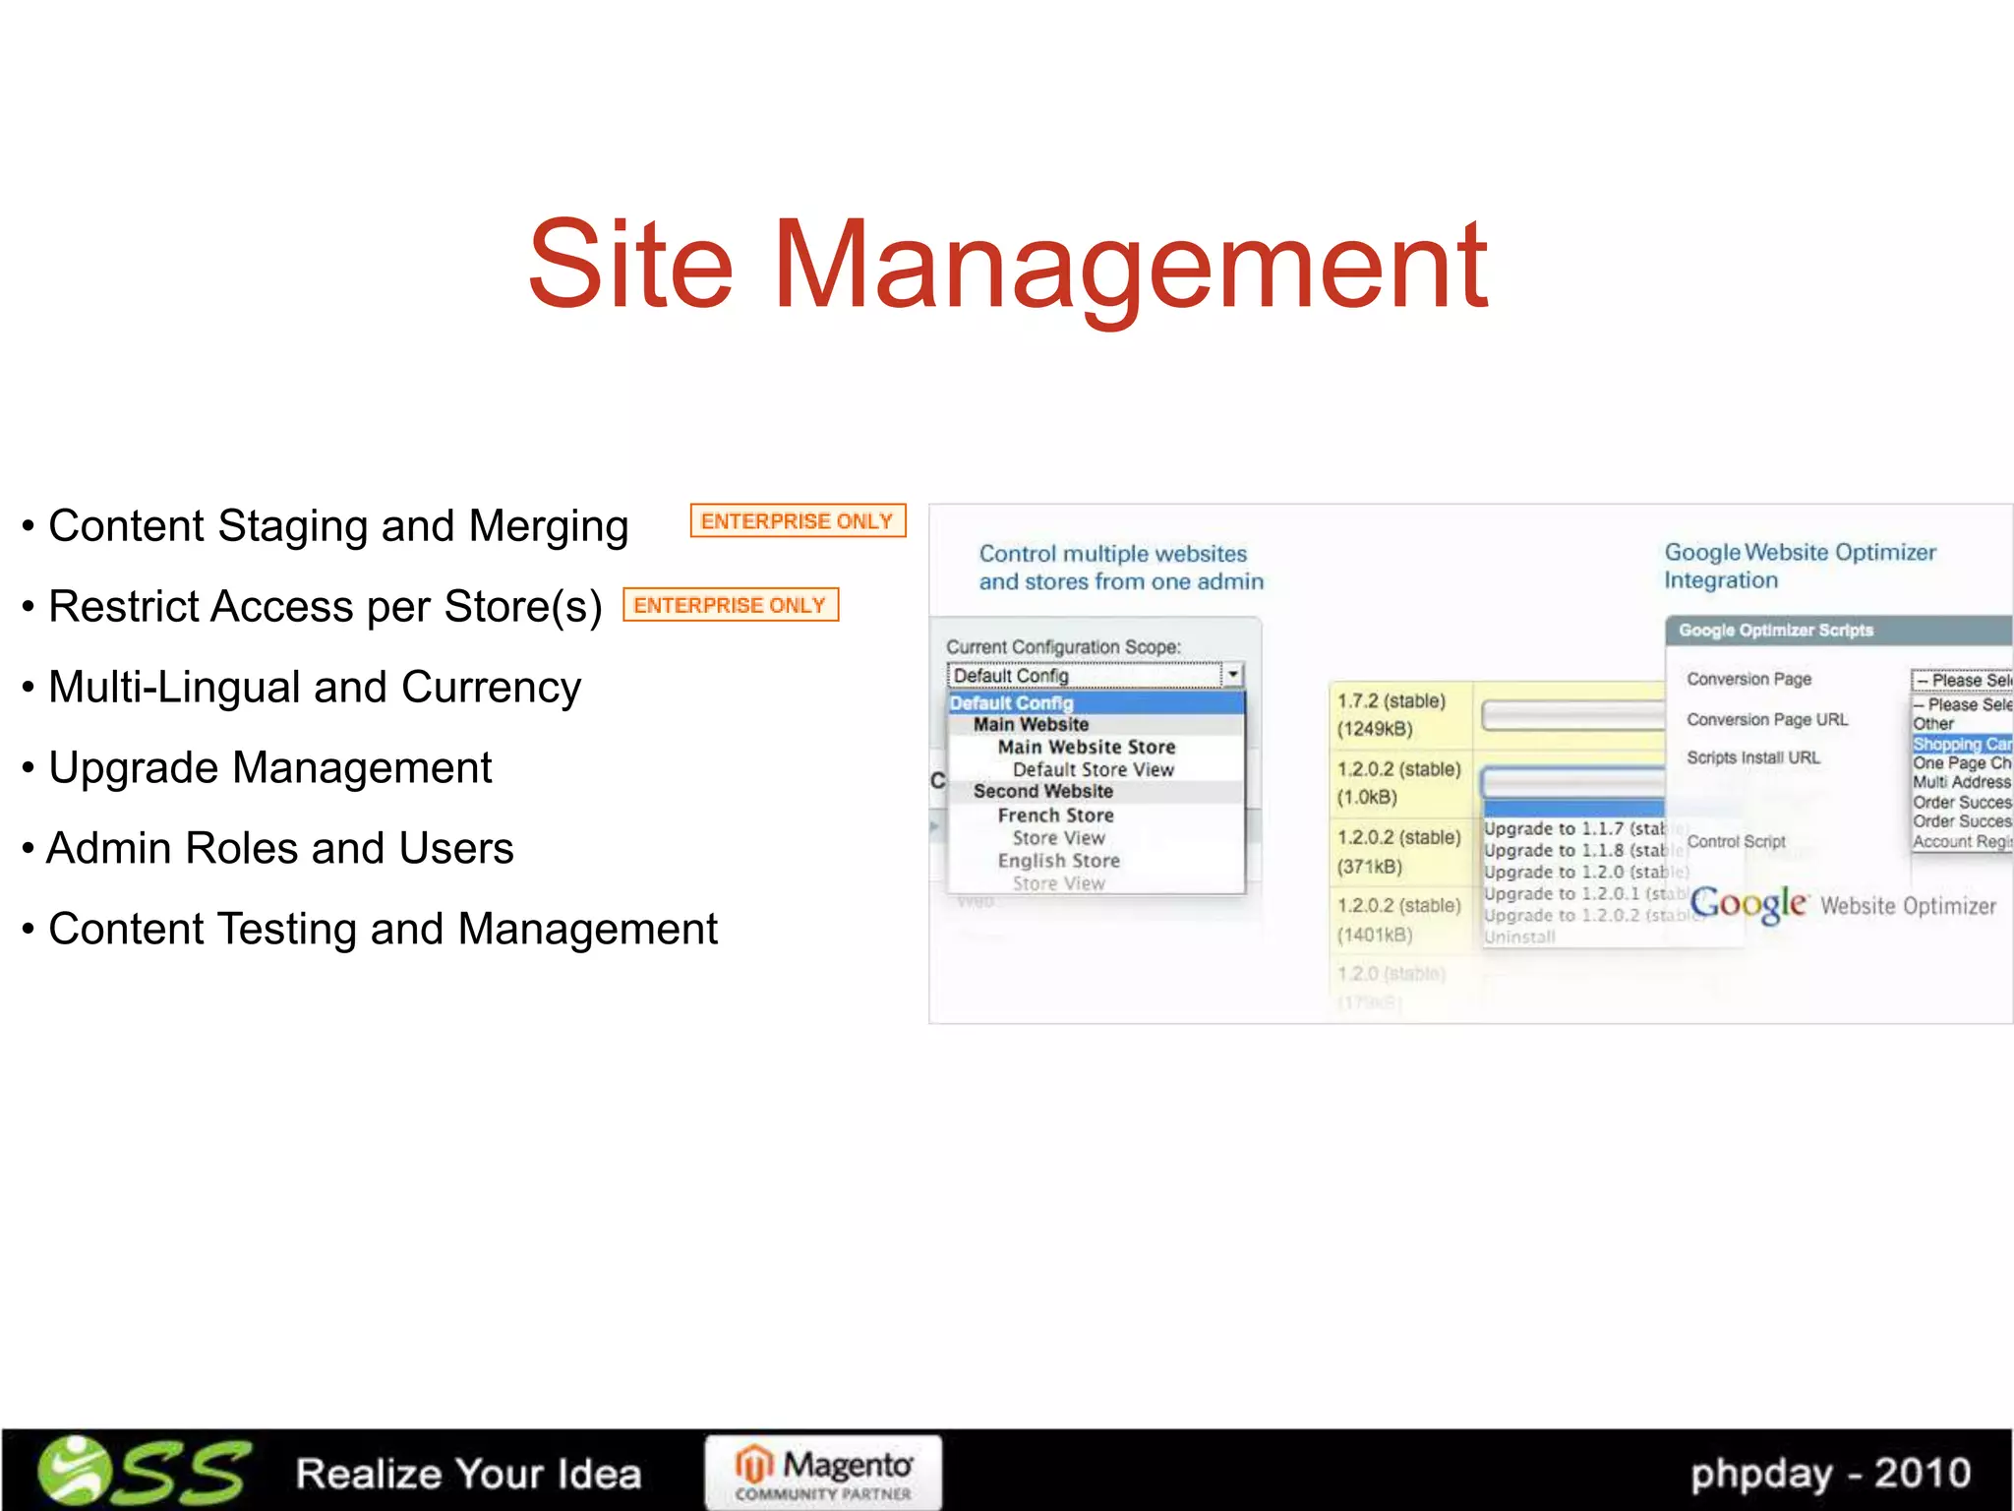Select Shopping Cart conversion page option
The width and height of the screenshot is (2014, 1511).
pyautogui.click(x=1962, y=744)
